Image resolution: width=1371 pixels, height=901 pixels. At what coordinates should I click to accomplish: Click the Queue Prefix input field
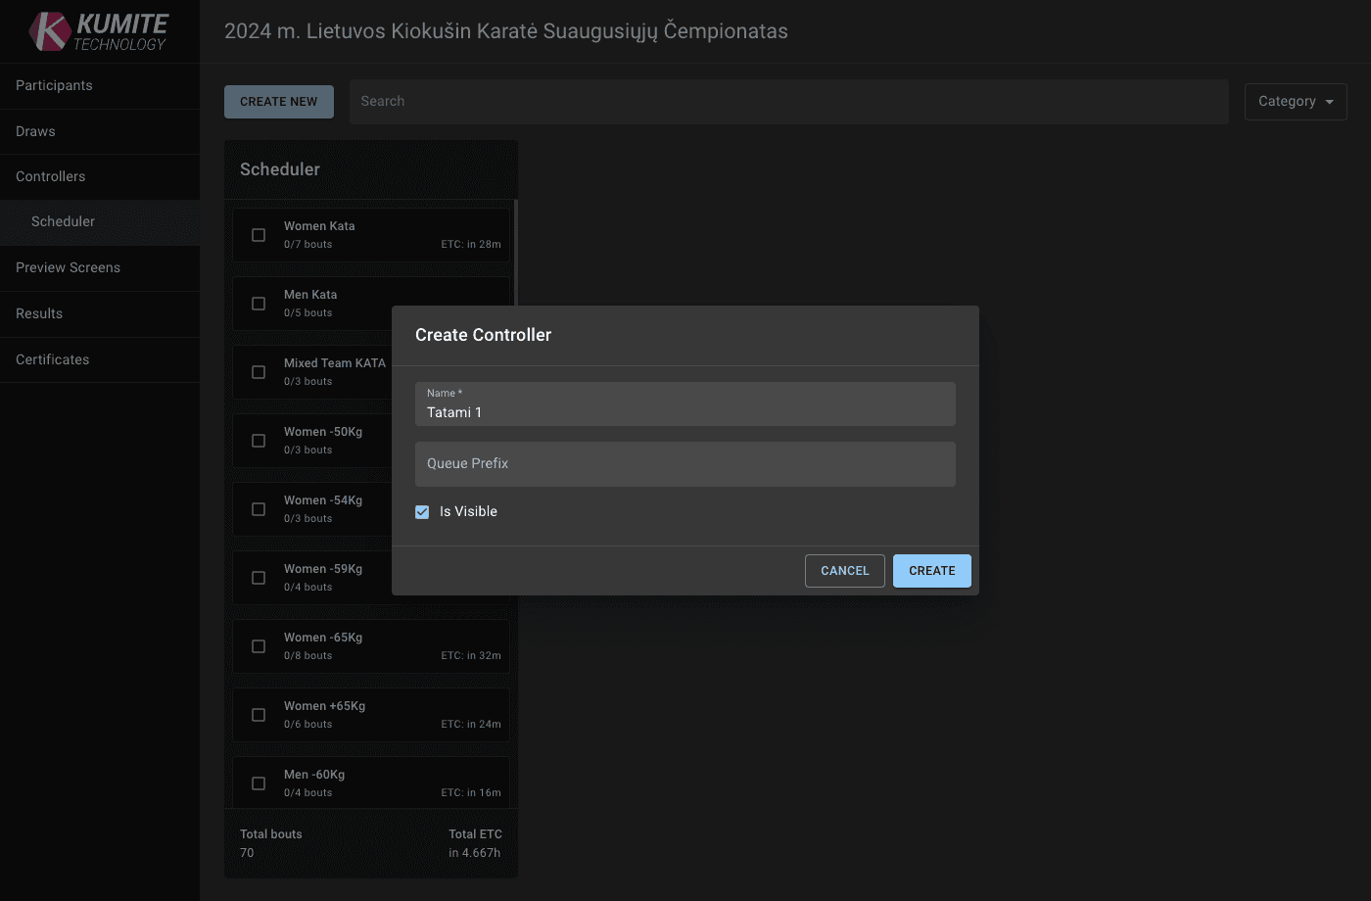pyautogui.click(x=685, y=463)
